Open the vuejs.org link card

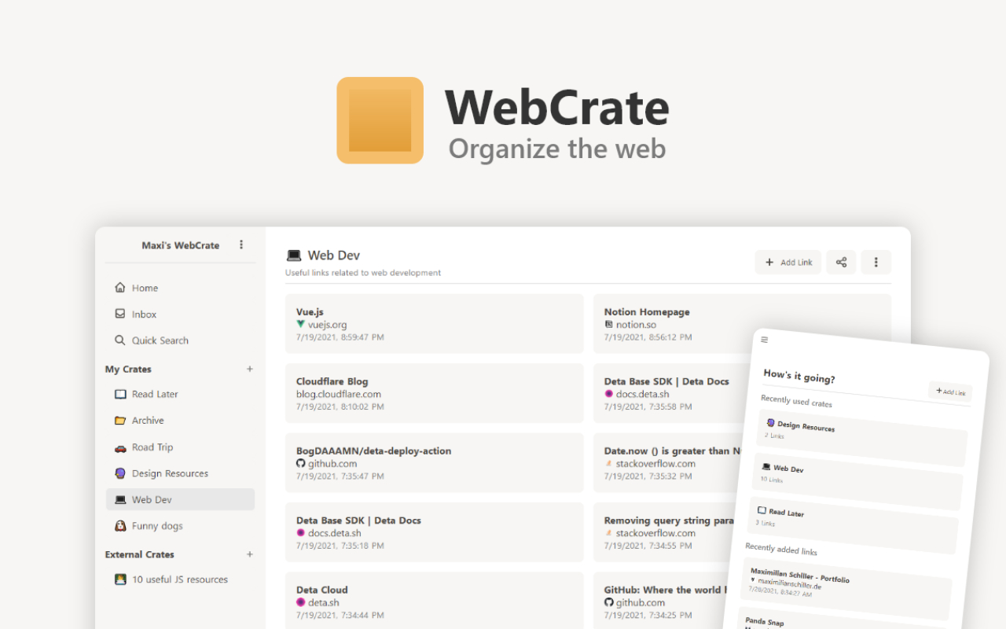[x=434, y=325]
